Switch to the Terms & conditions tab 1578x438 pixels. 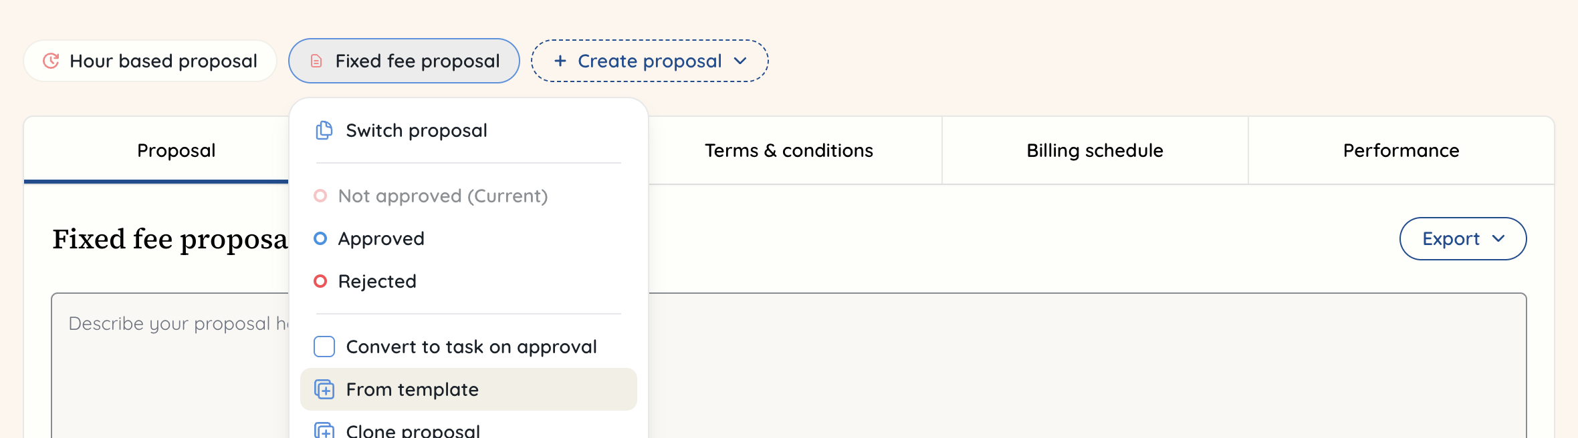[788, 150]
